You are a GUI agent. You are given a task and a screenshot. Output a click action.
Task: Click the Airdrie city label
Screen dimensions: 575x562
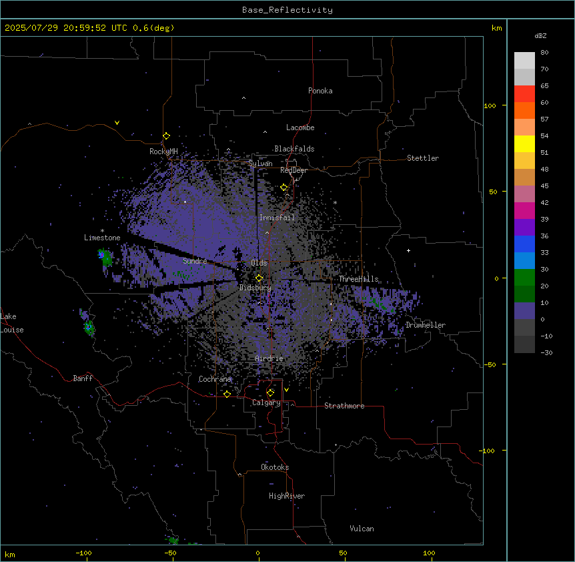(269, 358)
